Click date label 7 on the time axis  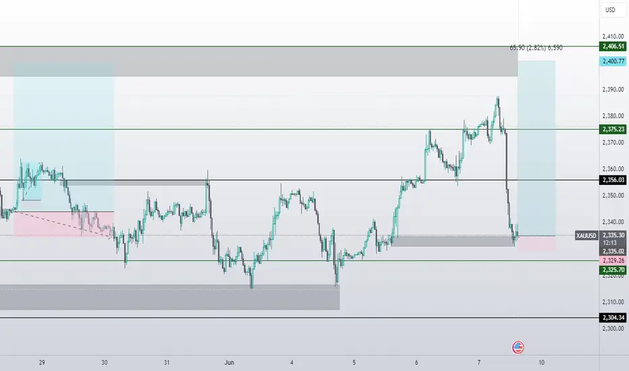tap(479, 363)
